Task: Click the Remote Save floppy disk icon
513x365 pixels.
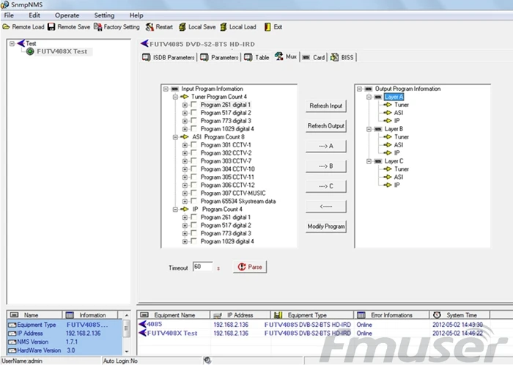Action: [x=51, y=27]
